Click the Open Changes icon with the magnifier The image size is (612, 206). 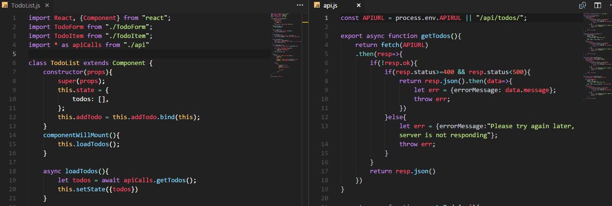pos(582,5)
